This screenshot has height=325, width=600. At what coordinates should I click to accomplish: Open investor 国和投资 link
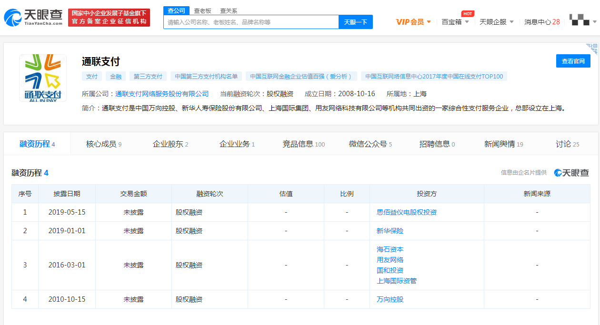tap(390, 270)
